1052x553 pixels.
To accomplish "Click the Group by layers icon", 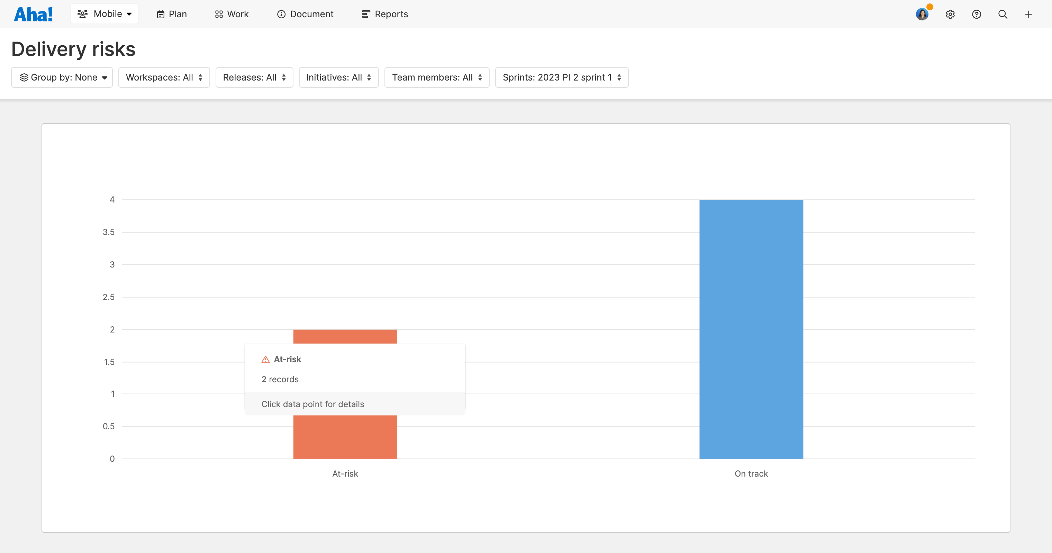I will pyautogui.click(x=24, y=77).
